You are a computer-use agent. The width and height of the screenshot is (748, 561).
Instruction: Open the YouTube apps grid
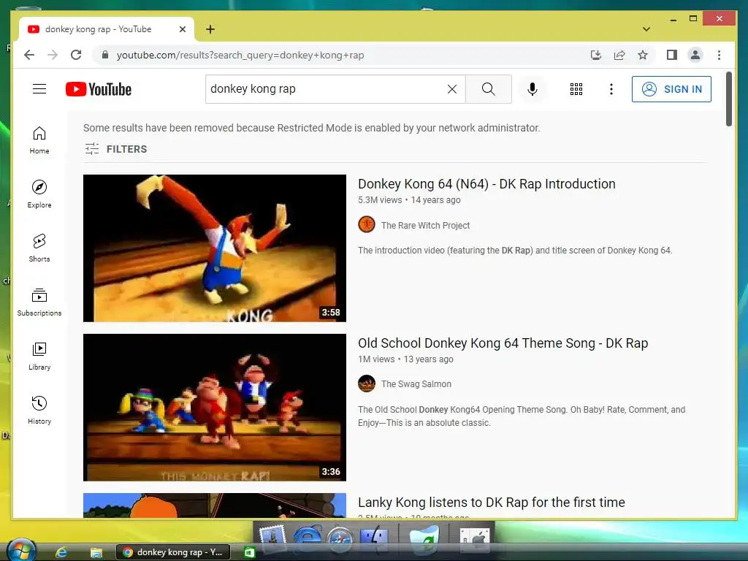point(576,89)
